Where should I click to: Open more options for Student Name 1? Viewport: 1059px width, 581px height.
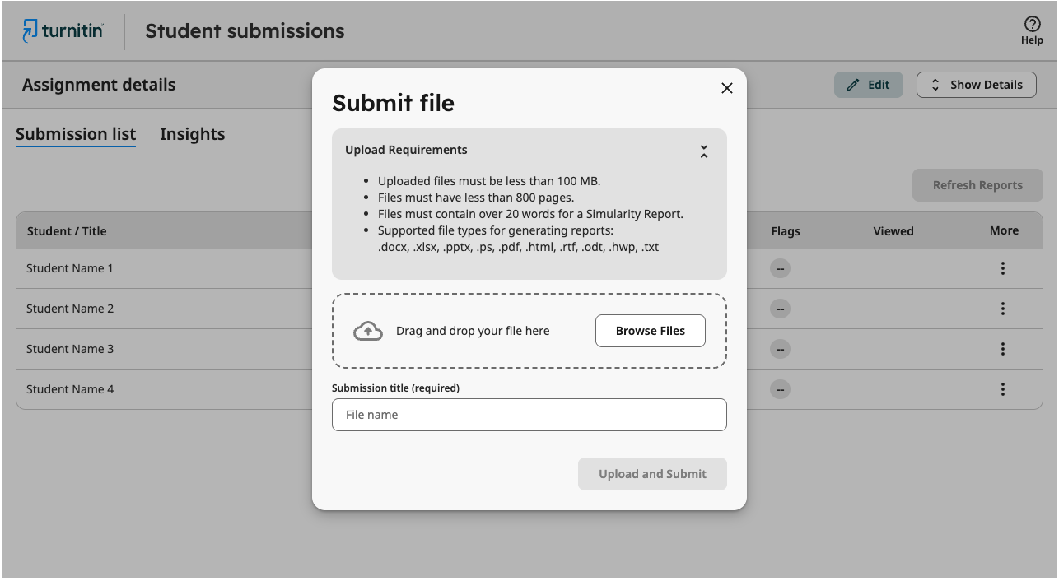(1002, 268)
